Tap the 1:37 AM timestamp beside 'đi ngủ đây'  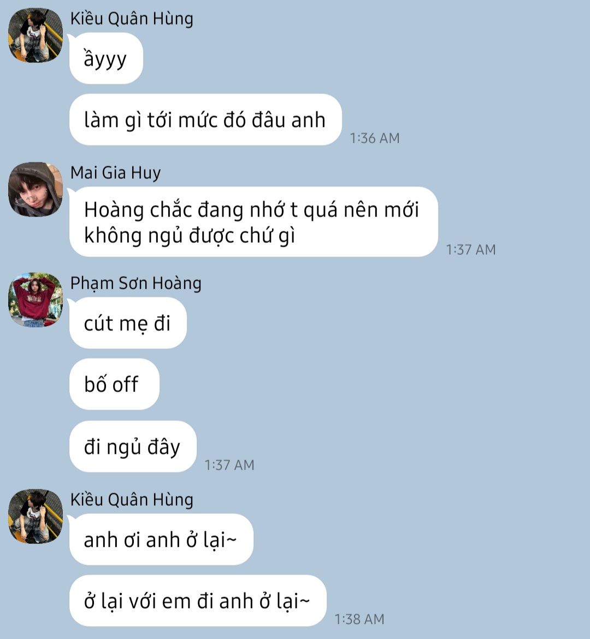pos(229,465)
